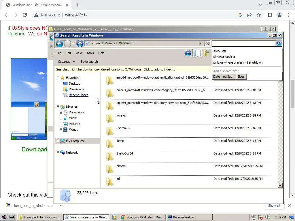Open Chrome three-dot menu
The height and width of the screenshot is (221, 295).
click(289, 15)
